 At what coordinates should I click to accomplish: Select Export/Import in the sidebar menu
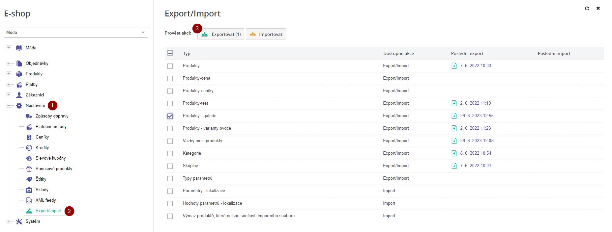point(48,211)
